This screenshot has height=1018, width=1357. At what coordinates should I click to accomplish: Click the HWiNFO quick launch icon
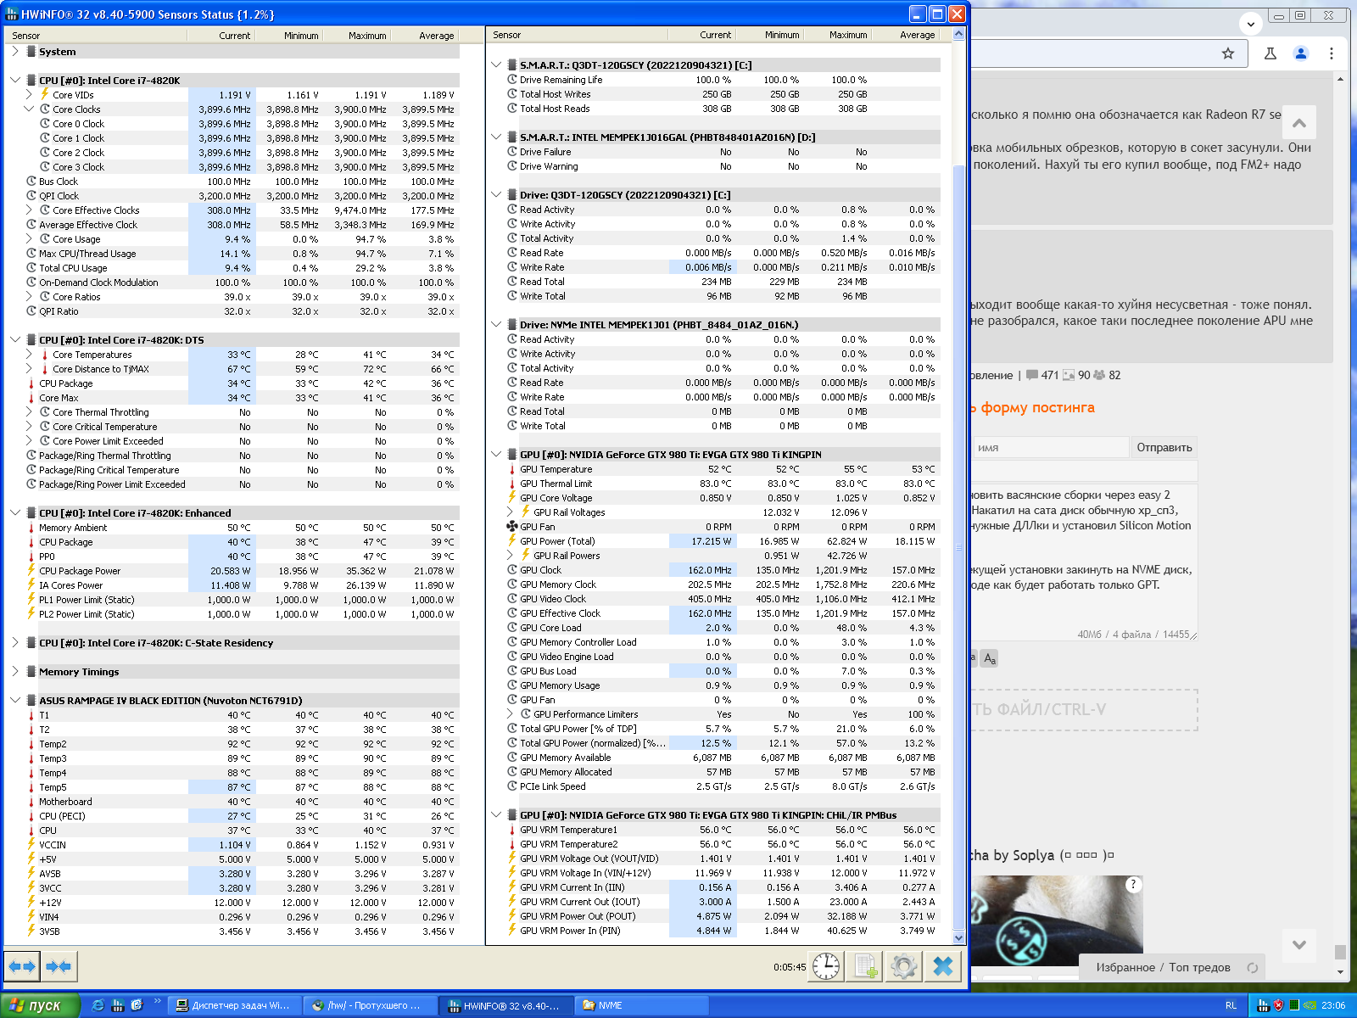118,1005
